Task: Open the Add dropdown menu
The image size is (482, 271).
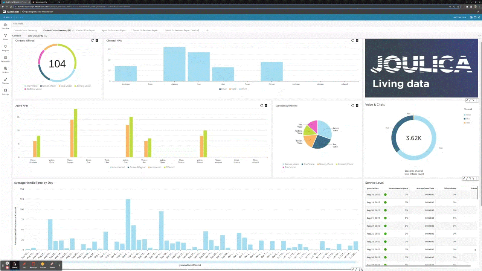Action: (x=7, y=17)
